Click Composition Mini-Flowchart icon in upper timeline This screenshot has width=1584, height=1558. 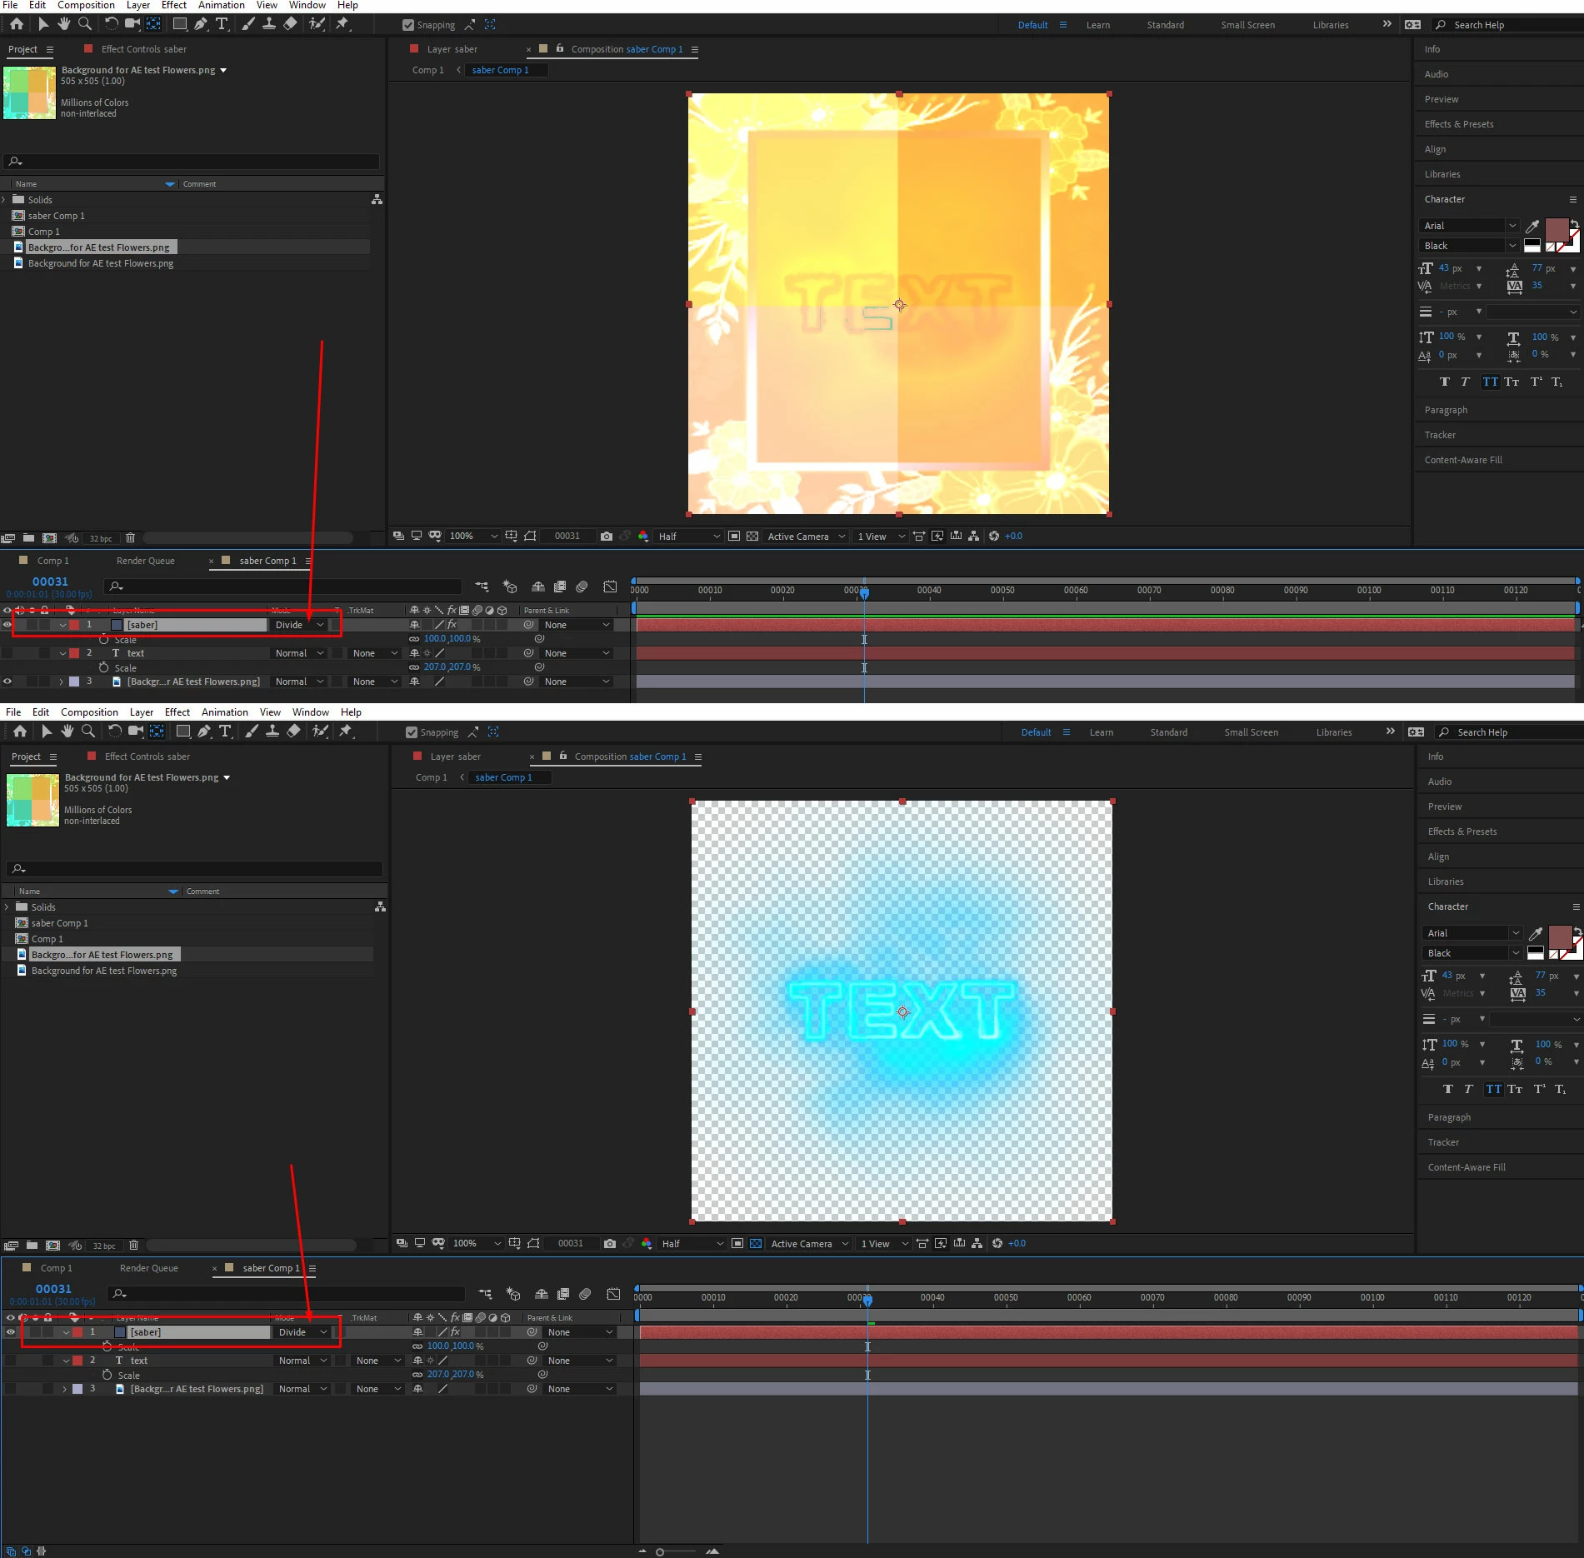point(482,587)
